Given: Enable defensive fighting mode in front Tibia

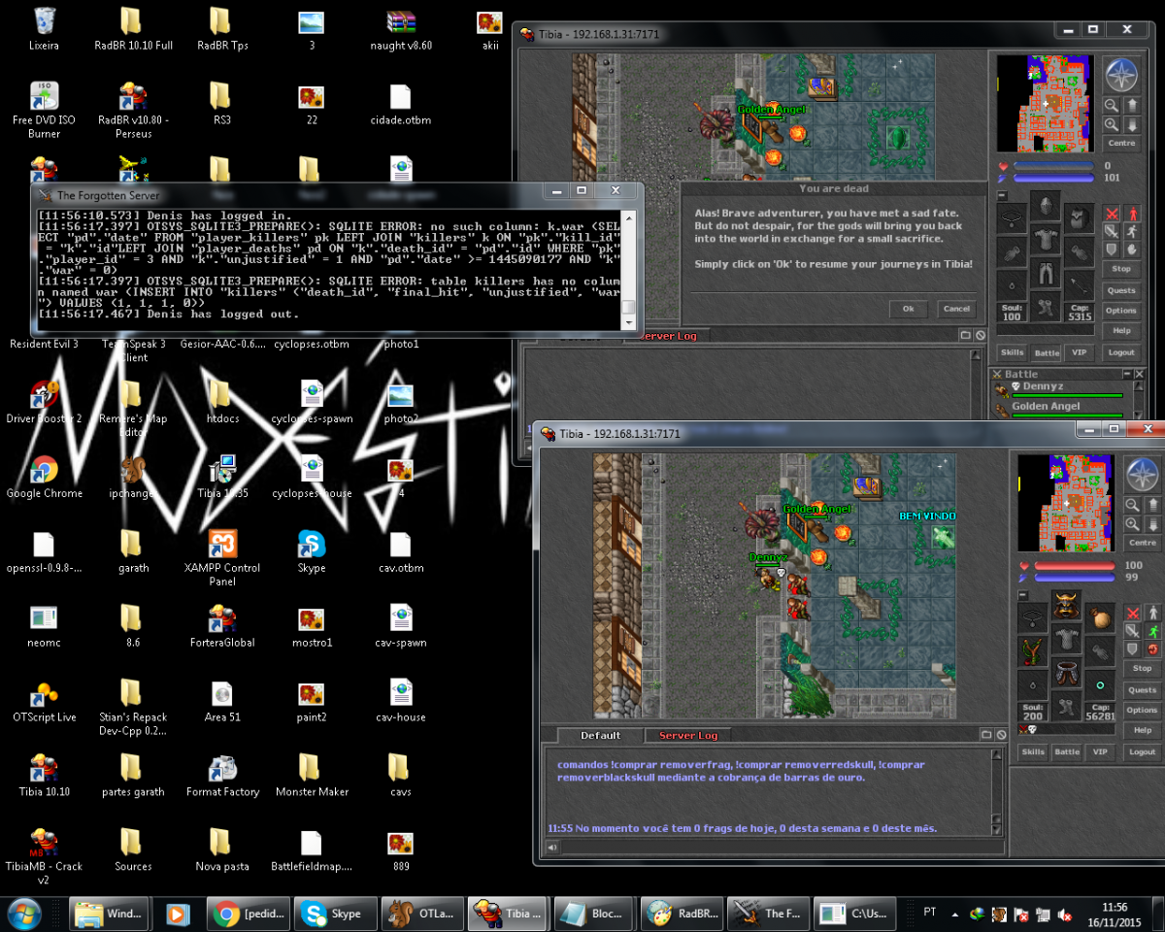Looking at the screenshot, I should click(1132, 649).
